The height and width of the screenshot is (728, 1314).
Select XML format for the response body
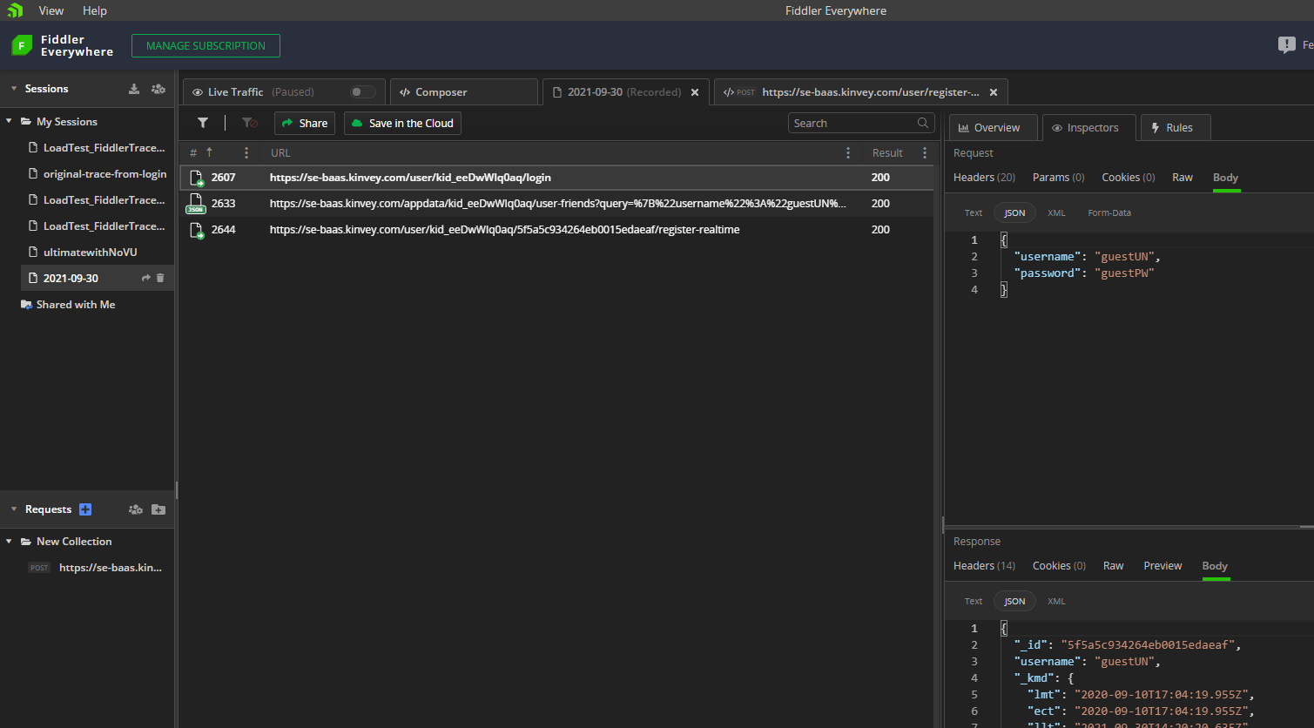[1056, 601]
